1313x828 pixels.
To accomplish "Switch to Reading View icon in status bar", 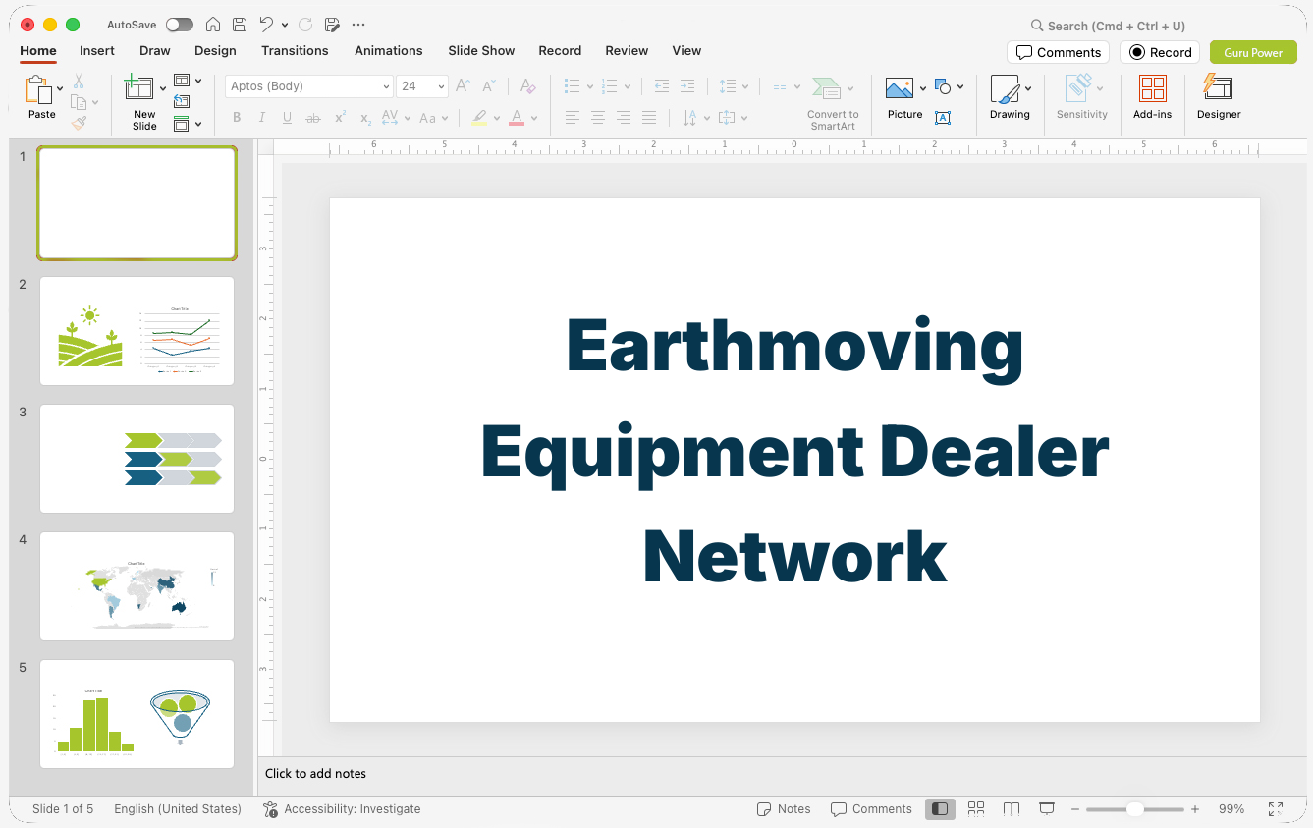I will 1012,809.
